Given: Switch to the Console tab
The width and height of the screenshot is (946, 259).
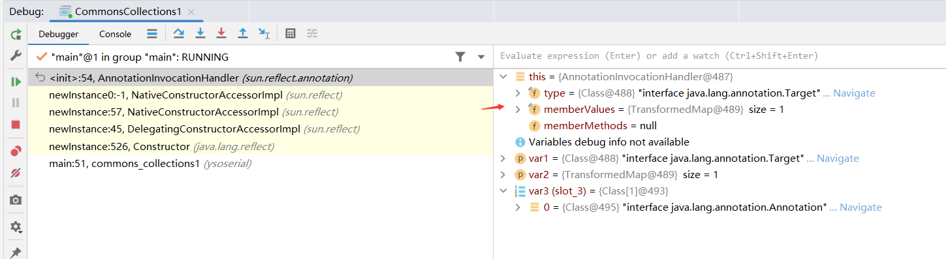Looking at the screenshot, I should [115, 34].
